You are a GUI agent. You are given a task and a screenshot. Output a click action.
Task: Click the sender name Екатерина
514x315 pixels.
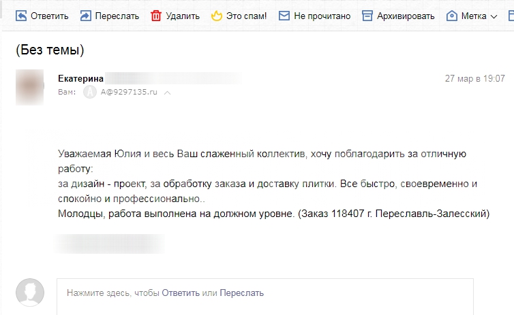tap(80, 78)
